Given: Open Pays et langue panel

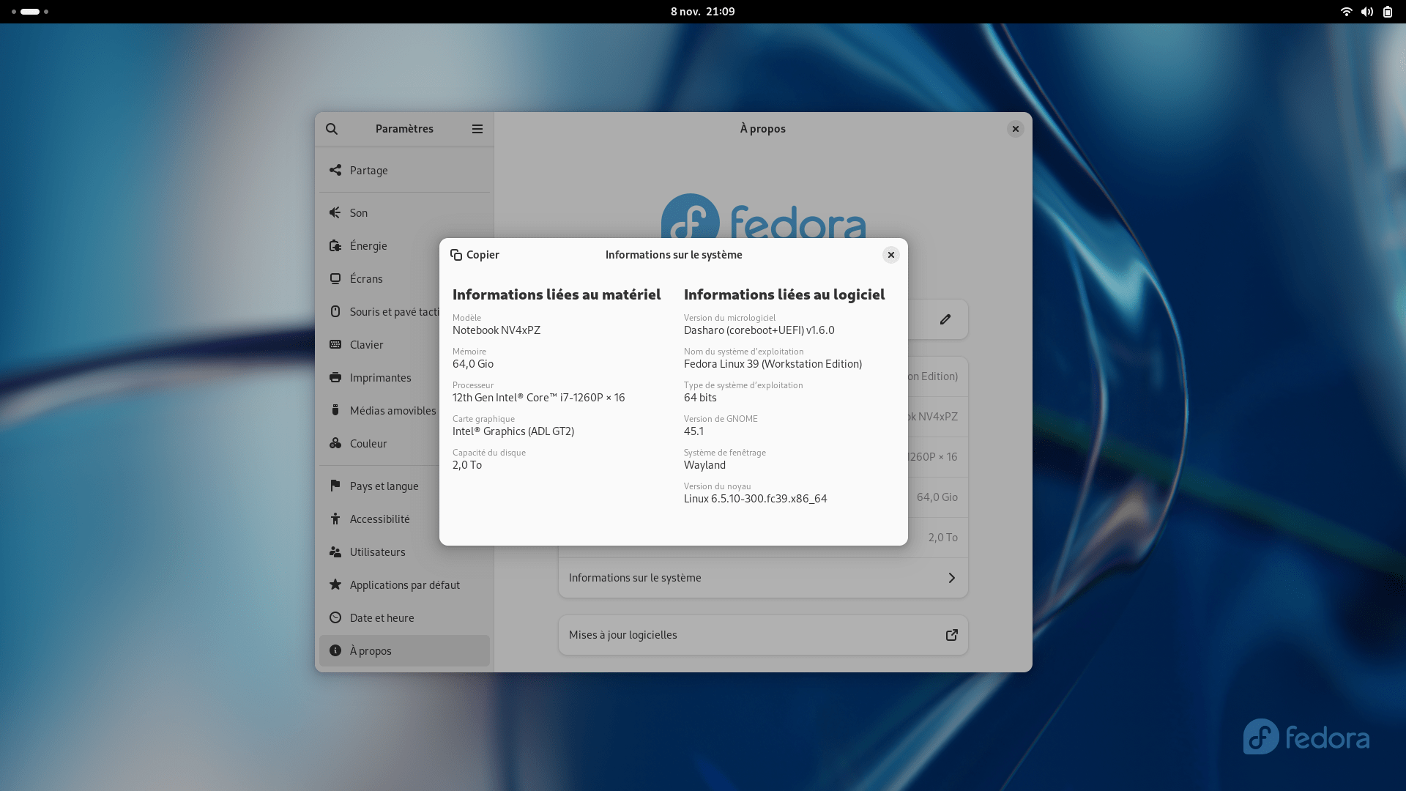Looking at the screenshot, I should (x=384, y=486).
